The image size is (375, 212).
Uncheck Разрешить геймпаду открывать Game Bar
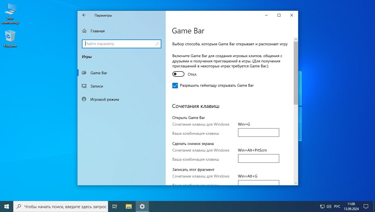175,86
